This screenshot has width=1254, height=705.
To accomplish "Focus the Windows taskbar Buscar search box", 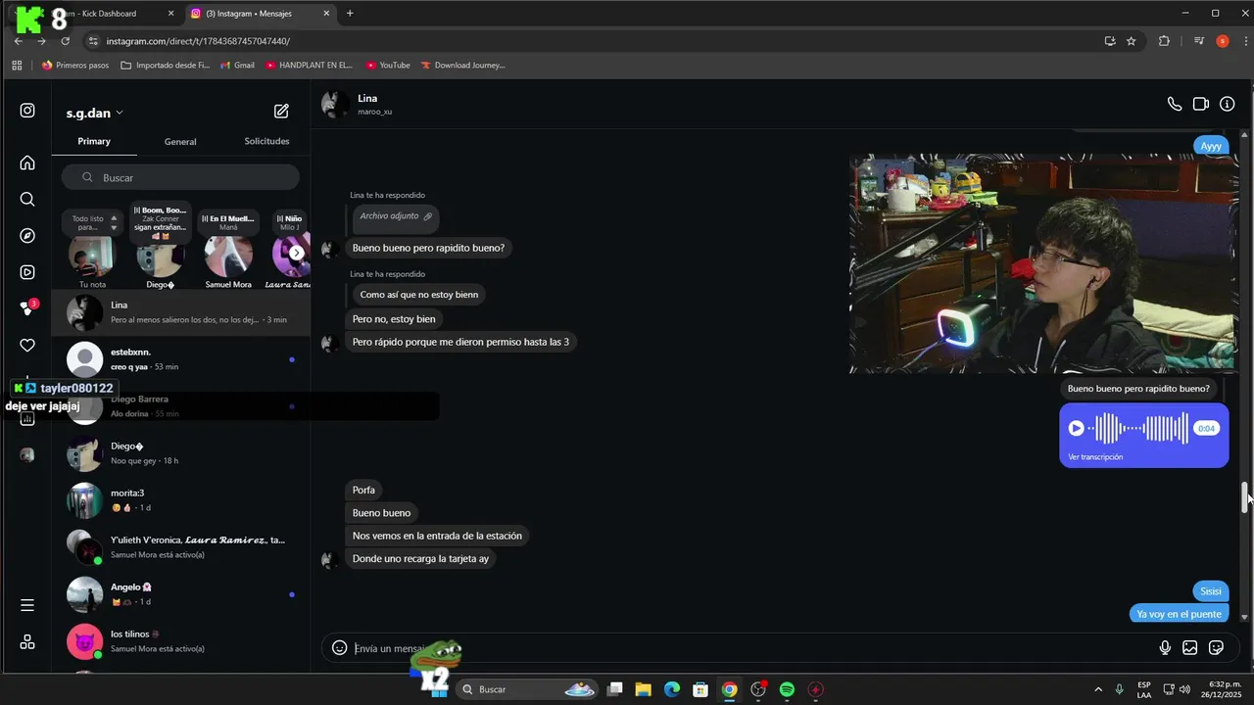I will 527,689.
